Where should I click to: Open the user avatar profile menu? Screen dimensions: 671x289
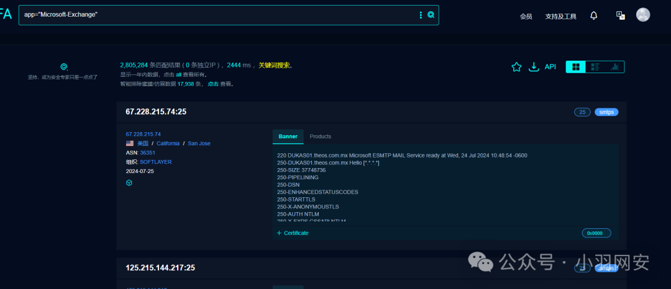click(643, 15)
